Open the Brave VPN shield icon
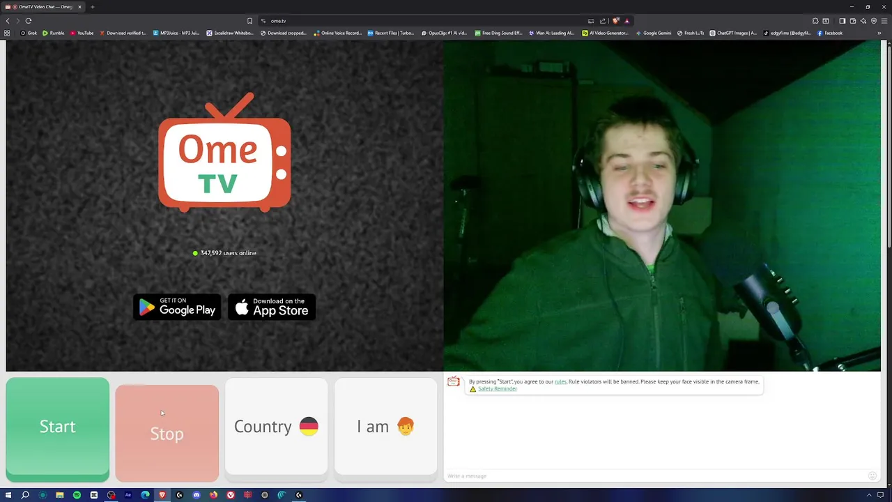The width and height of the screenshot is (892, 502). [873, 21]
